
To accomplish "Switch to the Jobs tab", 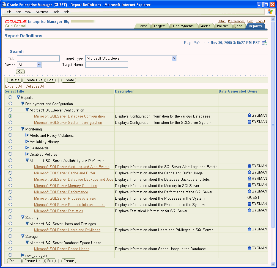I will (239, 26).
